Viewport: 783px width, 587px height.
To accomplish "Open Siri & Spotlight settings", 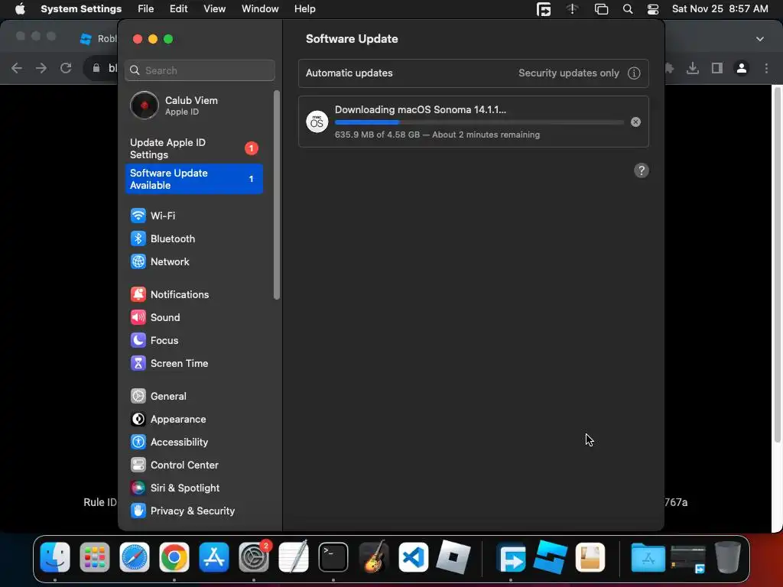I will 193,488.
